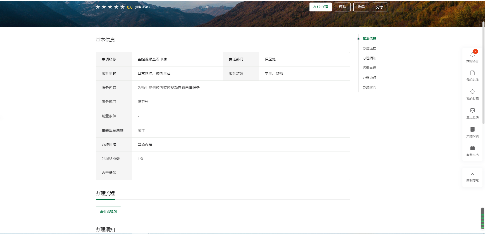
Task: Click the 查看流程图 button
Action: pyautogui.click(x=108, y=211)
